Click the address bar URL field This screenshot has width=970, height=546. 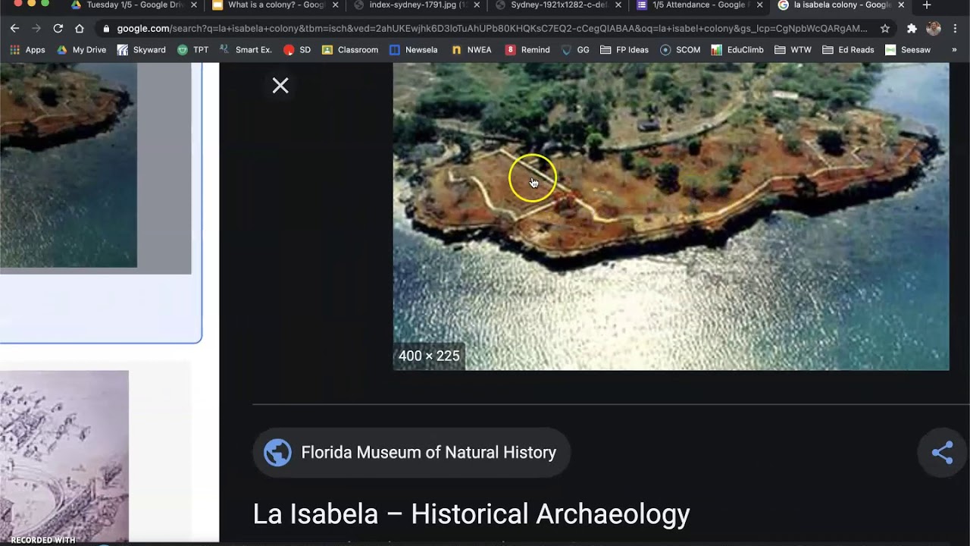pyautogui.click(x=492, y=28)
